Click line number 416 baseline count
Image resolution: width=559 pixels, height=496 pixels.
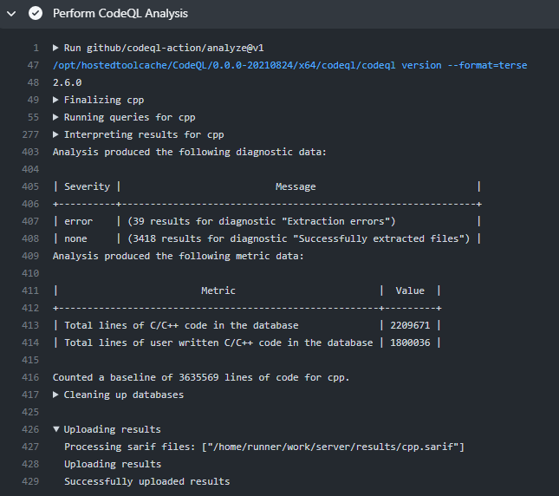(29, 377)
